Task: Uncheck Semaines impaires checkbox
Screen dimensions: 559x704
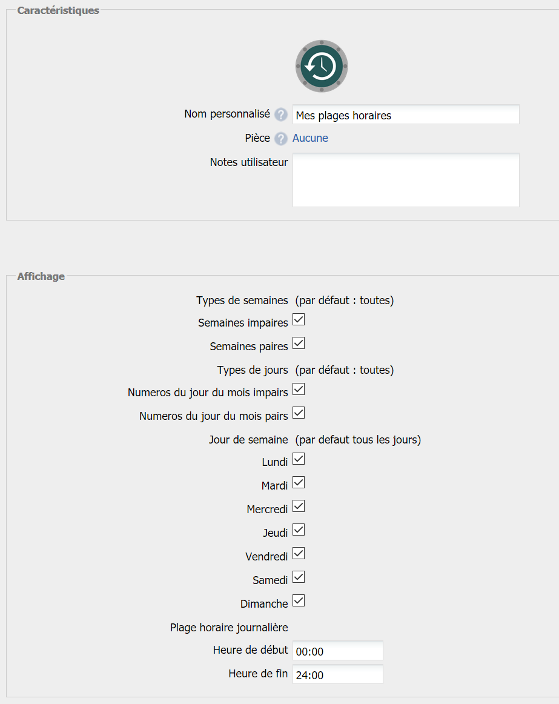Action: coord(299,320)
